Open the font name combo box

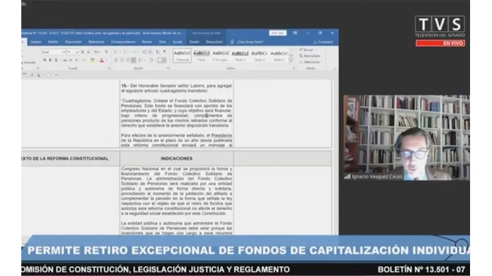pyautogui.click(x=54, y=52)
